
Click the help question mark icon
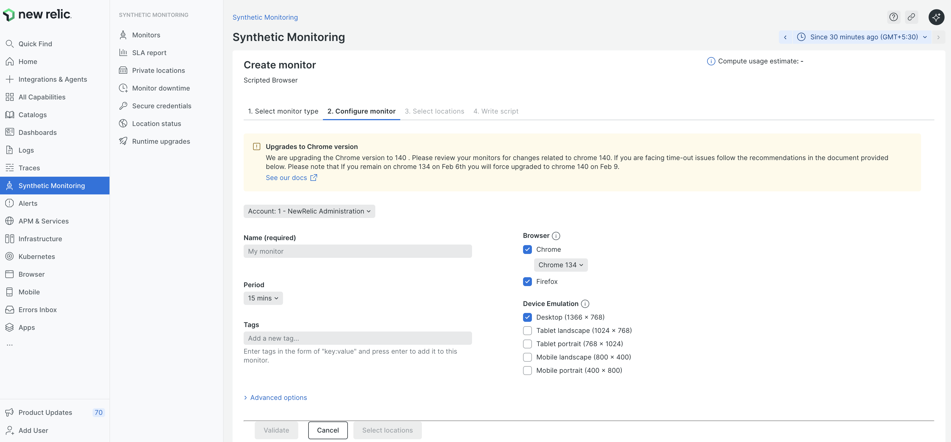tap(893, 17)
